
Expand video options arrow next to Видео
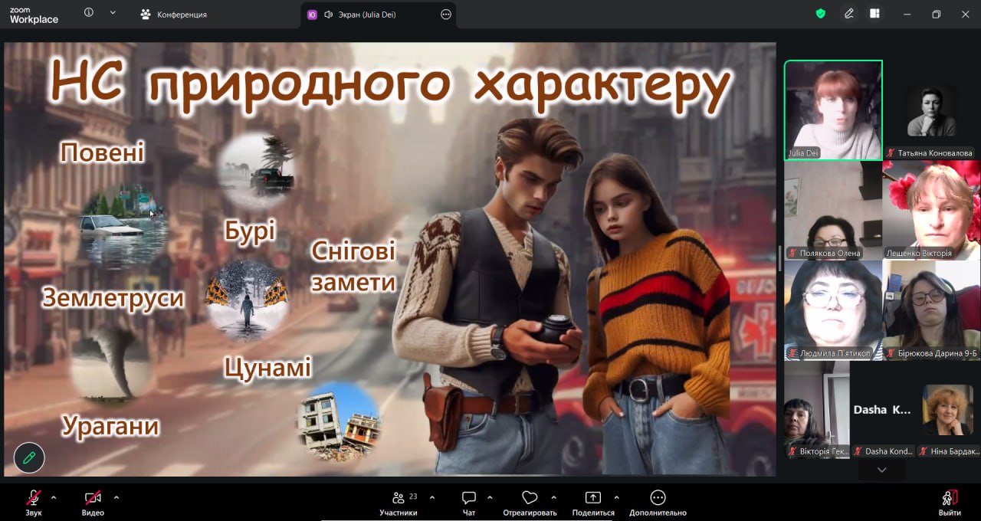pyautogui.click(x=116, y=497)
